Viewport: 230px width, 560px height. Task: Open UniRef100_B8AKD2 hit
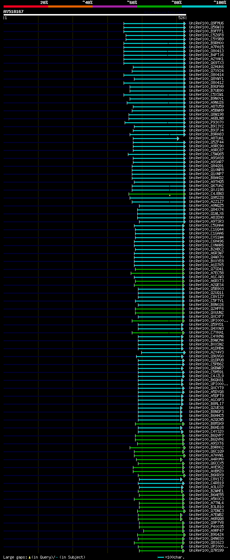click(206, 178)
